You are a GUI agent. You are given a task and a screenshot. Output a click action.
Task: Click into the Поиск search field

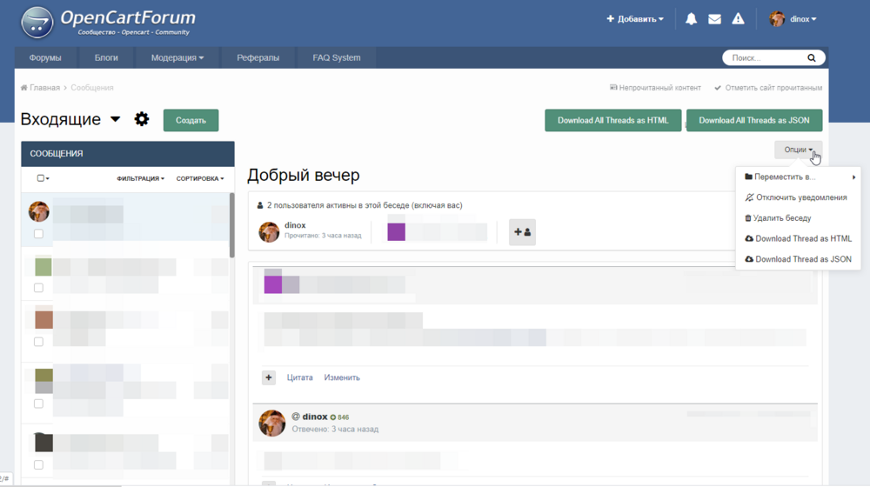click(x=764, y=58)
